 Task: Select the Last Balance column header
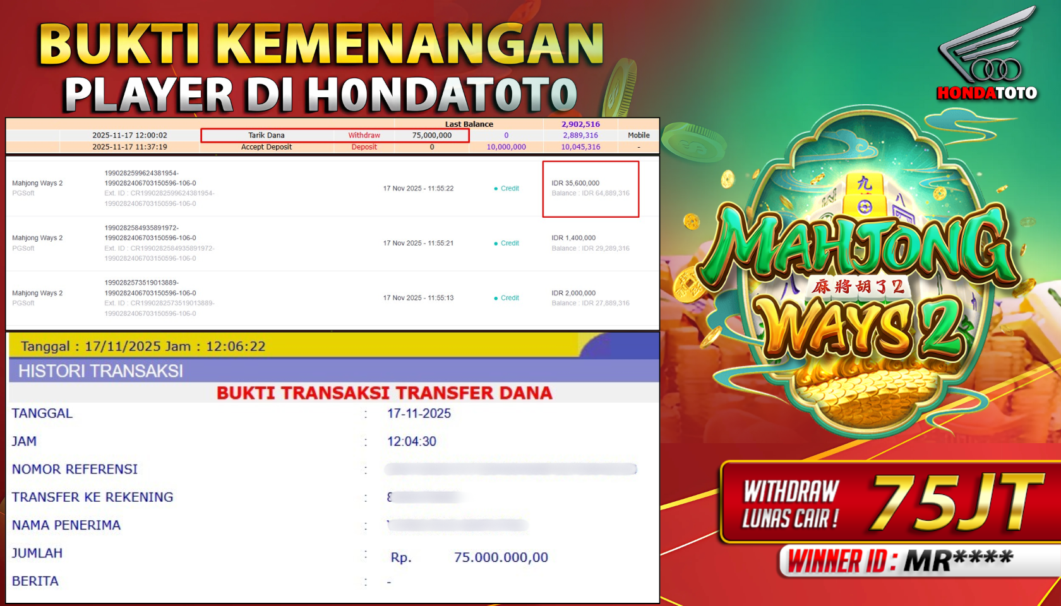(469, 124)
